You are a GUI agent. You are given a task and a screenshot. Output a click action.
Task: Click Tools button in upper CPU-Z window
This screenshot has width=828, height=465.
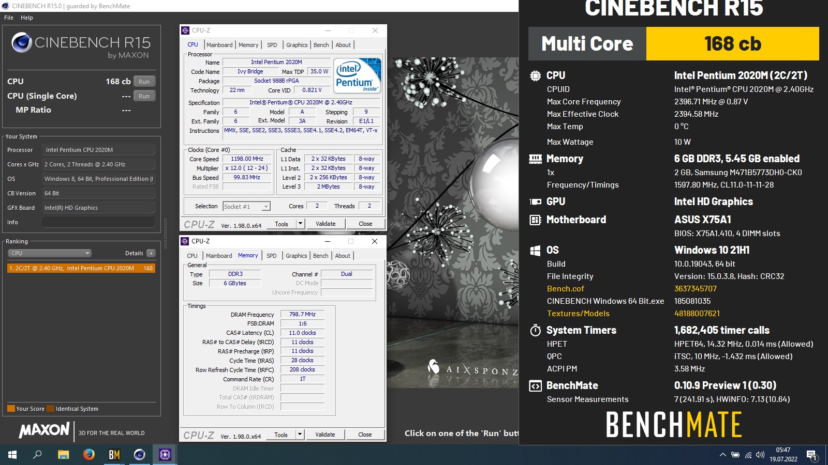[x=282, y=224]
